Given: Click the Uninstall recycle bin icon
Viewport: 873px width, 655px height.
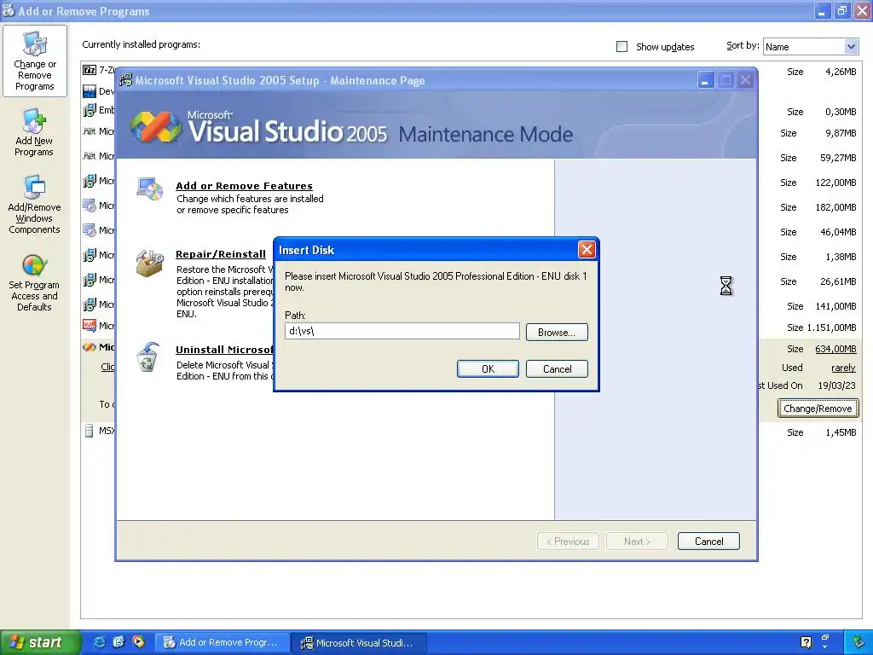Looking at the screenshot, I should pos(148,357).
